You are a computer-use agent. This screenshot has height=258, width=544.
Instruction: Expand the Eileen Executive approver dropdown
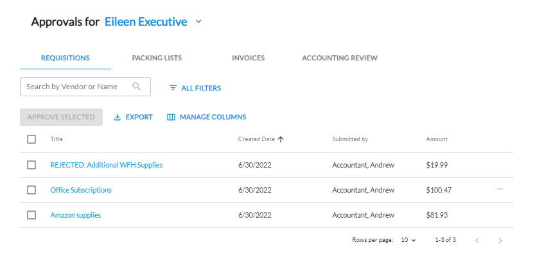(x=198, y=22)
